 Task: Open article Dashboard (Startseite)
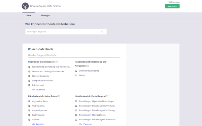(89, 71)
